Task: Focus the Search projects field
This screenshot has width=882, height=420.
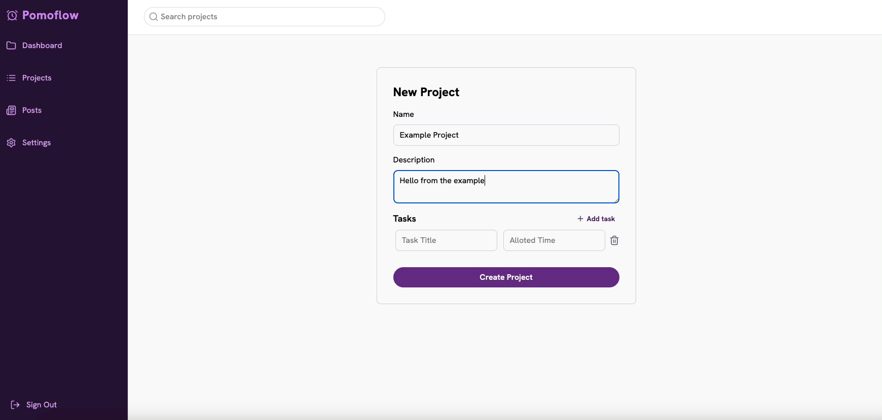Action: pos(269,17)
